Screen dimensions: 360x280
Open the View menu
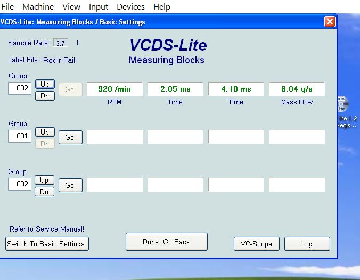pyautogui.click(x=71, y=7)
